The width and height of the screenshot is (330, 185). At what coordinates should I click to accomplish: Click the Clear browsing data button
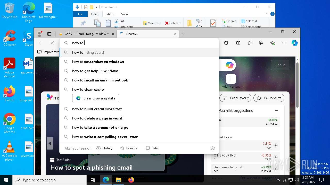96,98
